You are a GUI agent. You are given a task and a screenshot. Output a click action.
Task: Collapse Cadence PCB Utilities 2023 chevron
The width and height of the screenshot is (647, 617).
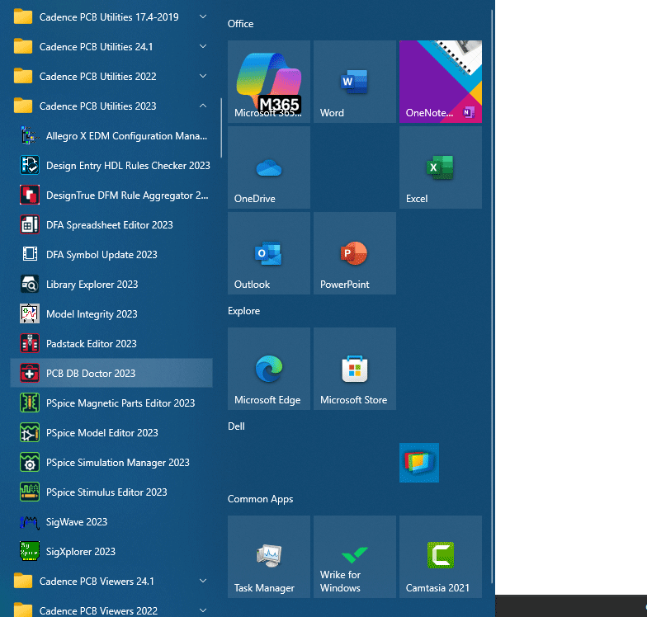coord(203,106)
